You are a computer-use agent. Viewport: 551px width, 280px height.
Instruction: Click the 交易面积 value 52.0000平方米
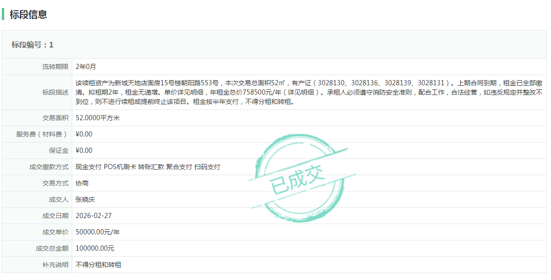(x=97, y=118)
